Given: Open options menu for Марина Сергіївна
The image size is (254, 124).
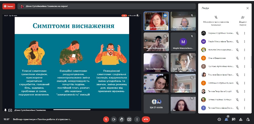Looking at the screenshot, I should point(244,33).
